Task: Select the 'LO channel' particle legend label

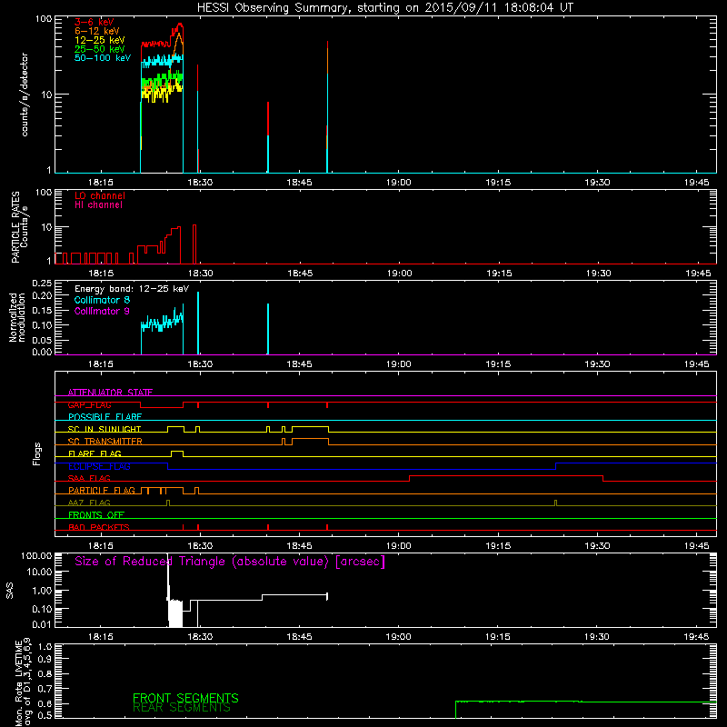Action: point(100,195)
